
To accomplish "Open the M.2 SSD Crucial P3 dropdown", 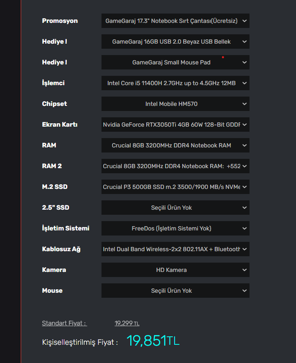I will [175, 187].
